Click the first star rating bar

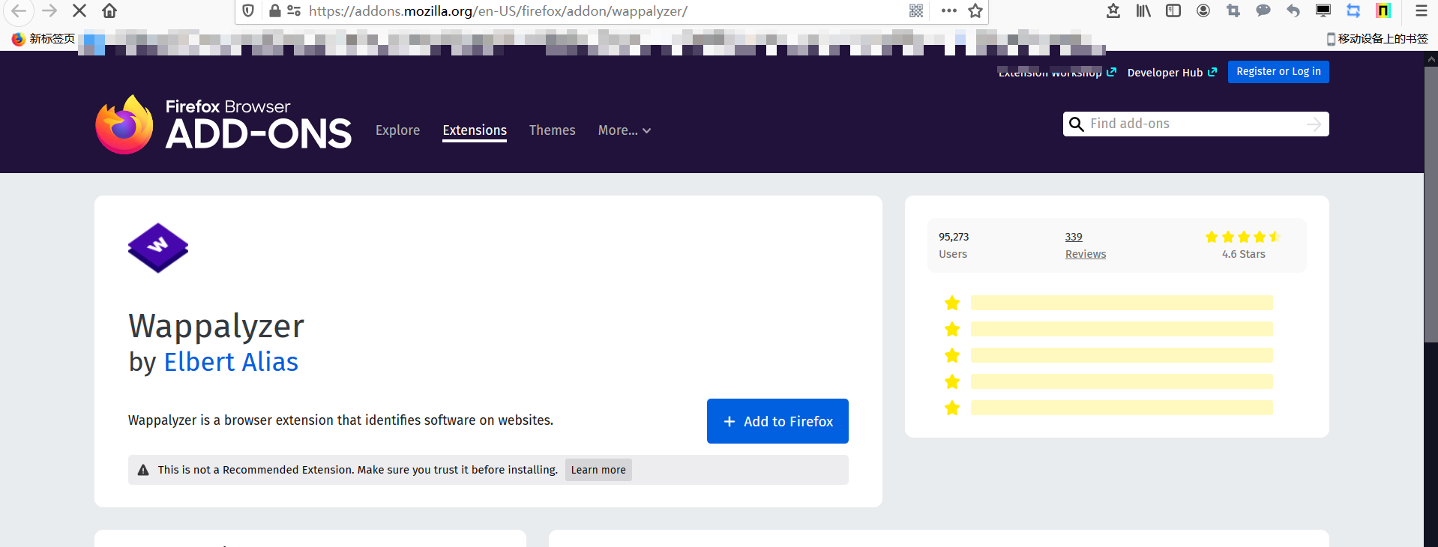click(1122, 303)
